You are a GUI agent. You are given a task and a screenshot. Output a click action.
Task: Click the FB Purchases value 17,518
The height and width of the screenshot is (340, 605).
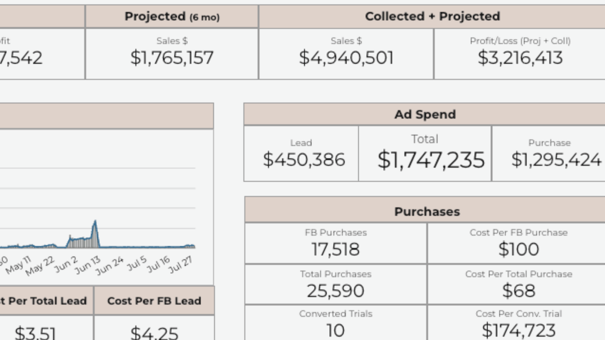tap(335, 249)
